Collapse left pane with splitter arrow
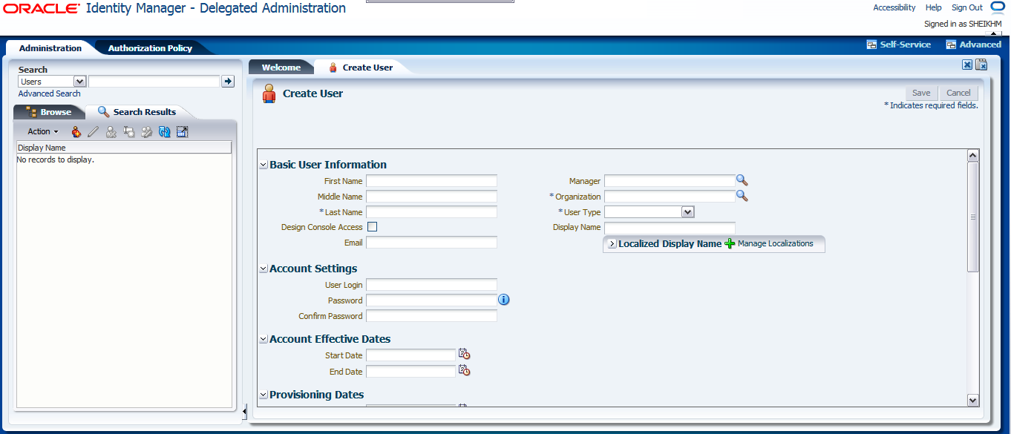1011x434 pixels. tap(244, 410)
